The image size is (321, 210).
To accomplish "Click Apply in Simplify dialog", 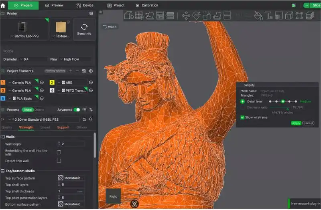I will (296, 123).
